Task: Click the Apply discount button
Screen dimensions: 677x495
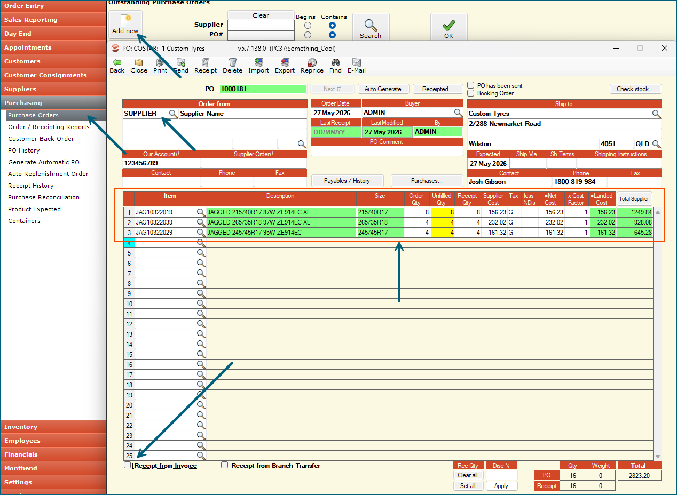Action: coord(501,486)
